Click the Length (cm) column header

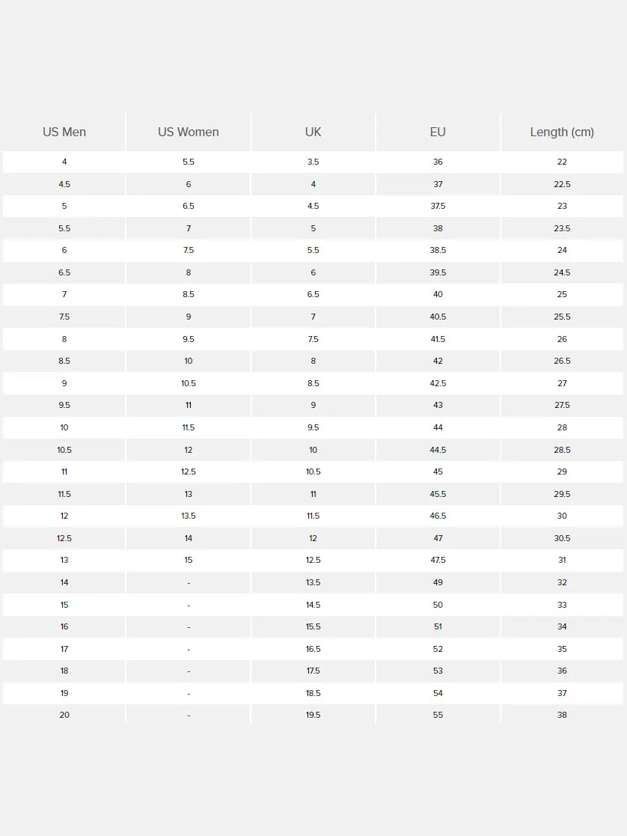click(562, 132)
